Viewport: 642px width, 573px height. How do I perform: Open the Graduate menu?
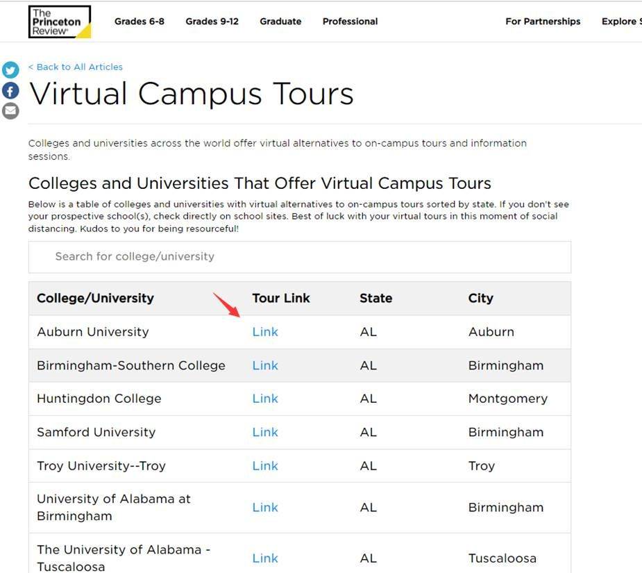(x=280, y=22)
